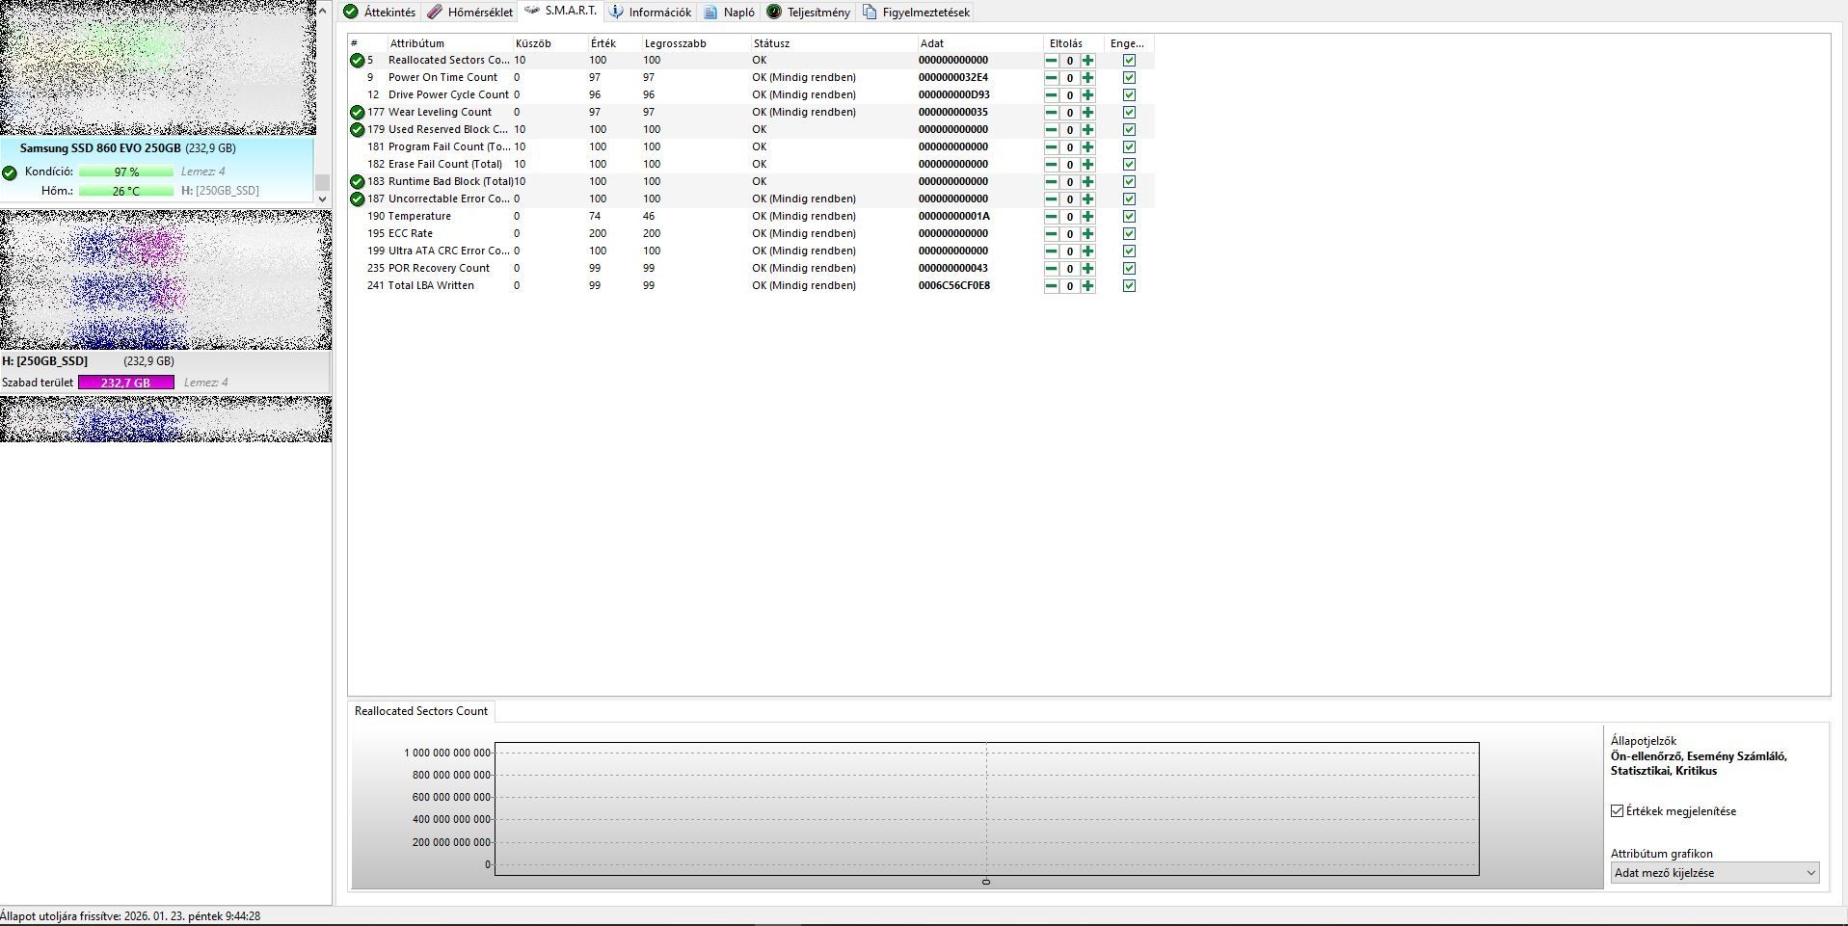Open the Figyelmeztetések tab

click(917, 13)
